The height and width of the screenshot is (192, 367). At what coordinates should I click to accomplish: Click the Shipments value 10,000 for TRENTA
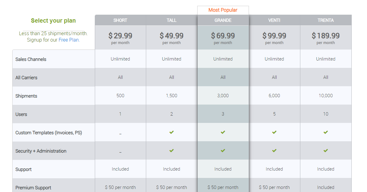tap(326, 95)
